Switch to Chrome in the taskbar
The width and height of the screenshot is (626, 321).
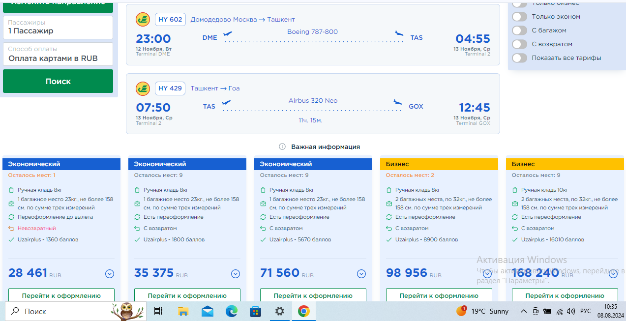coord(303,311)
